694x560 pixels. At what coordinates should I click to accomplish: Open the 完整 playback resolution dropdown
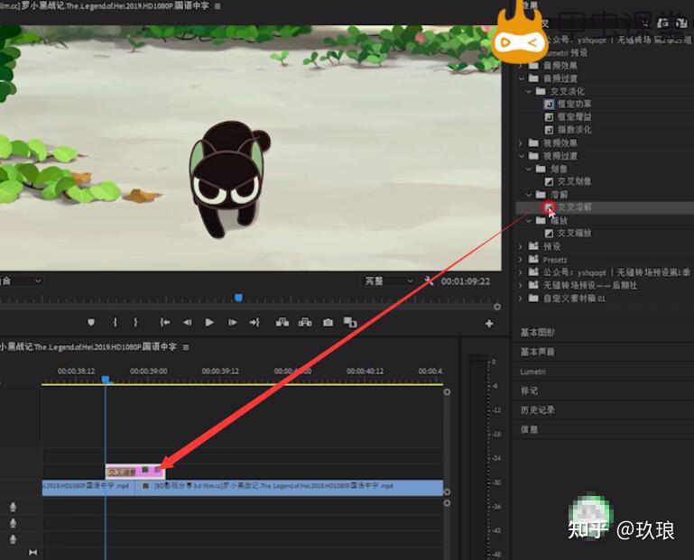coord(388,280)
